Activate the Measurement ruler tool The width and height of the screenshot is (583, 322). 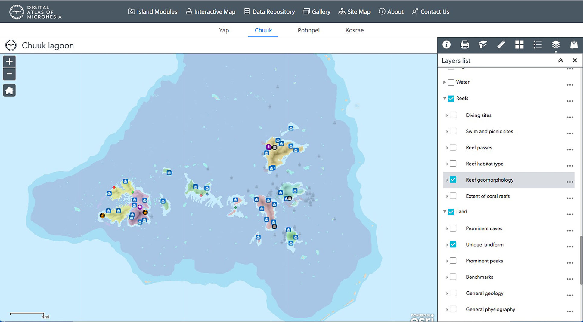(x=501, y=45)
